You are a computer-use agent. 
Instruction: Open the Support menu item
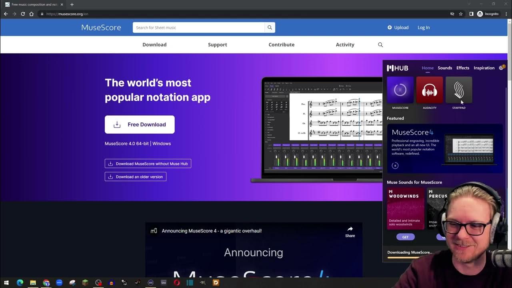pyautogui.click(x=218, y=45)
